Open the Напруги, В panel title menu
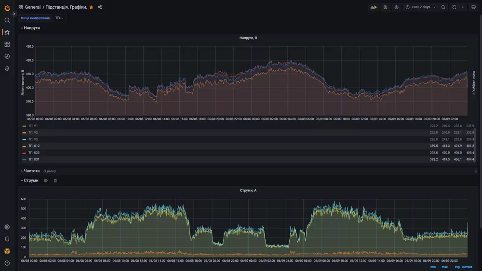This screenshot has width=482, height=271. click(248, 38)
